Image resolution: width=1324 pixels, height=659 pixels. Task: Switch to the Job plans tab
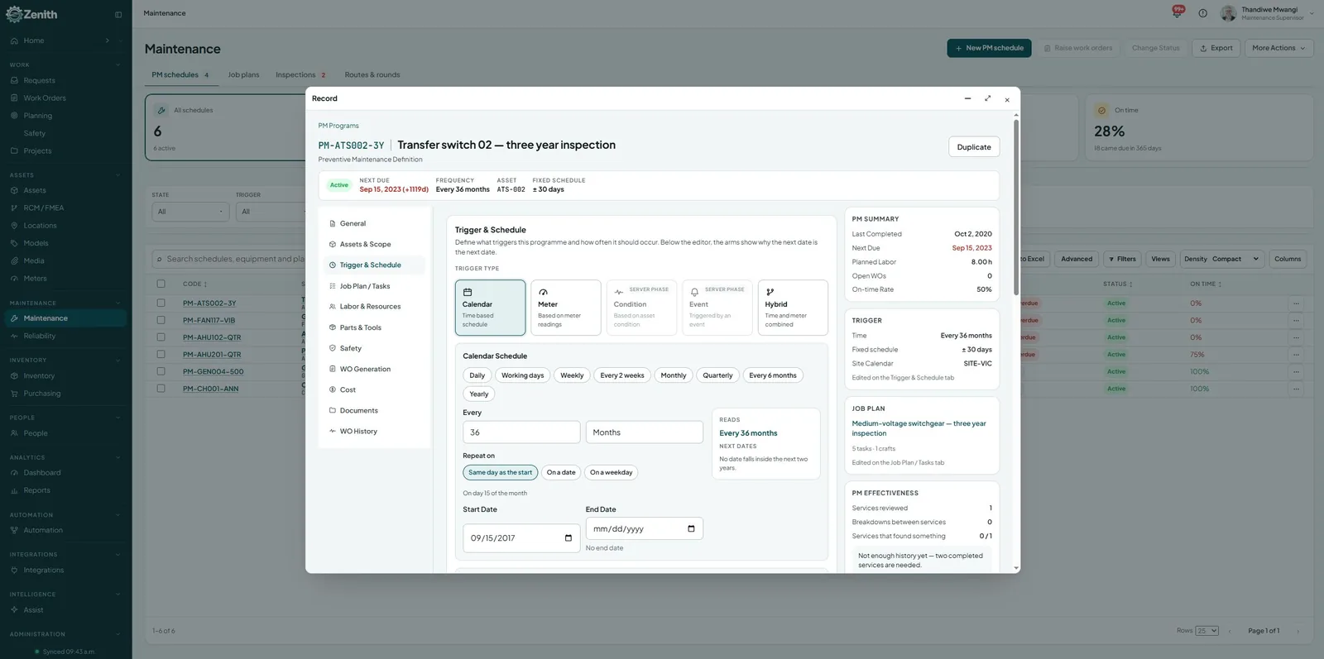click(x=243, y=75)
